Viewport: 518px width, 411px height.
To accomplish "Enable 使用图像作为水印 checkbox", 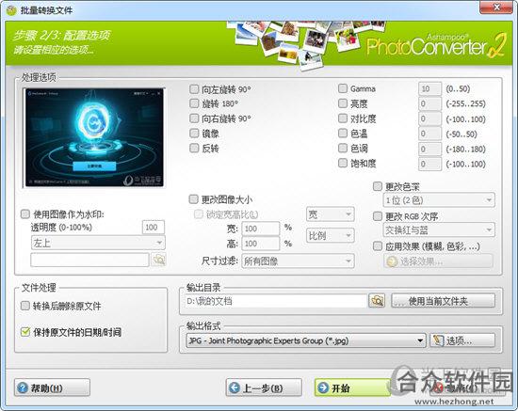I will point(25,214).
